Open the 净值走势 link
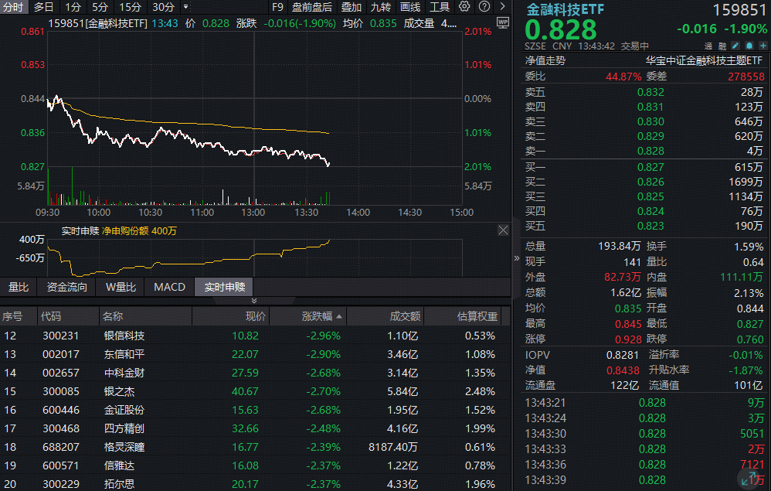 coord(545,60)
